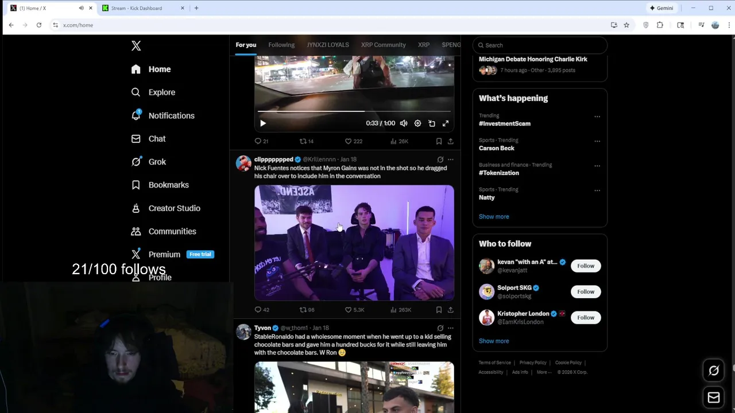735x413 pixels.
Task: Open Tyvon profile avatar
Action: 243,332
